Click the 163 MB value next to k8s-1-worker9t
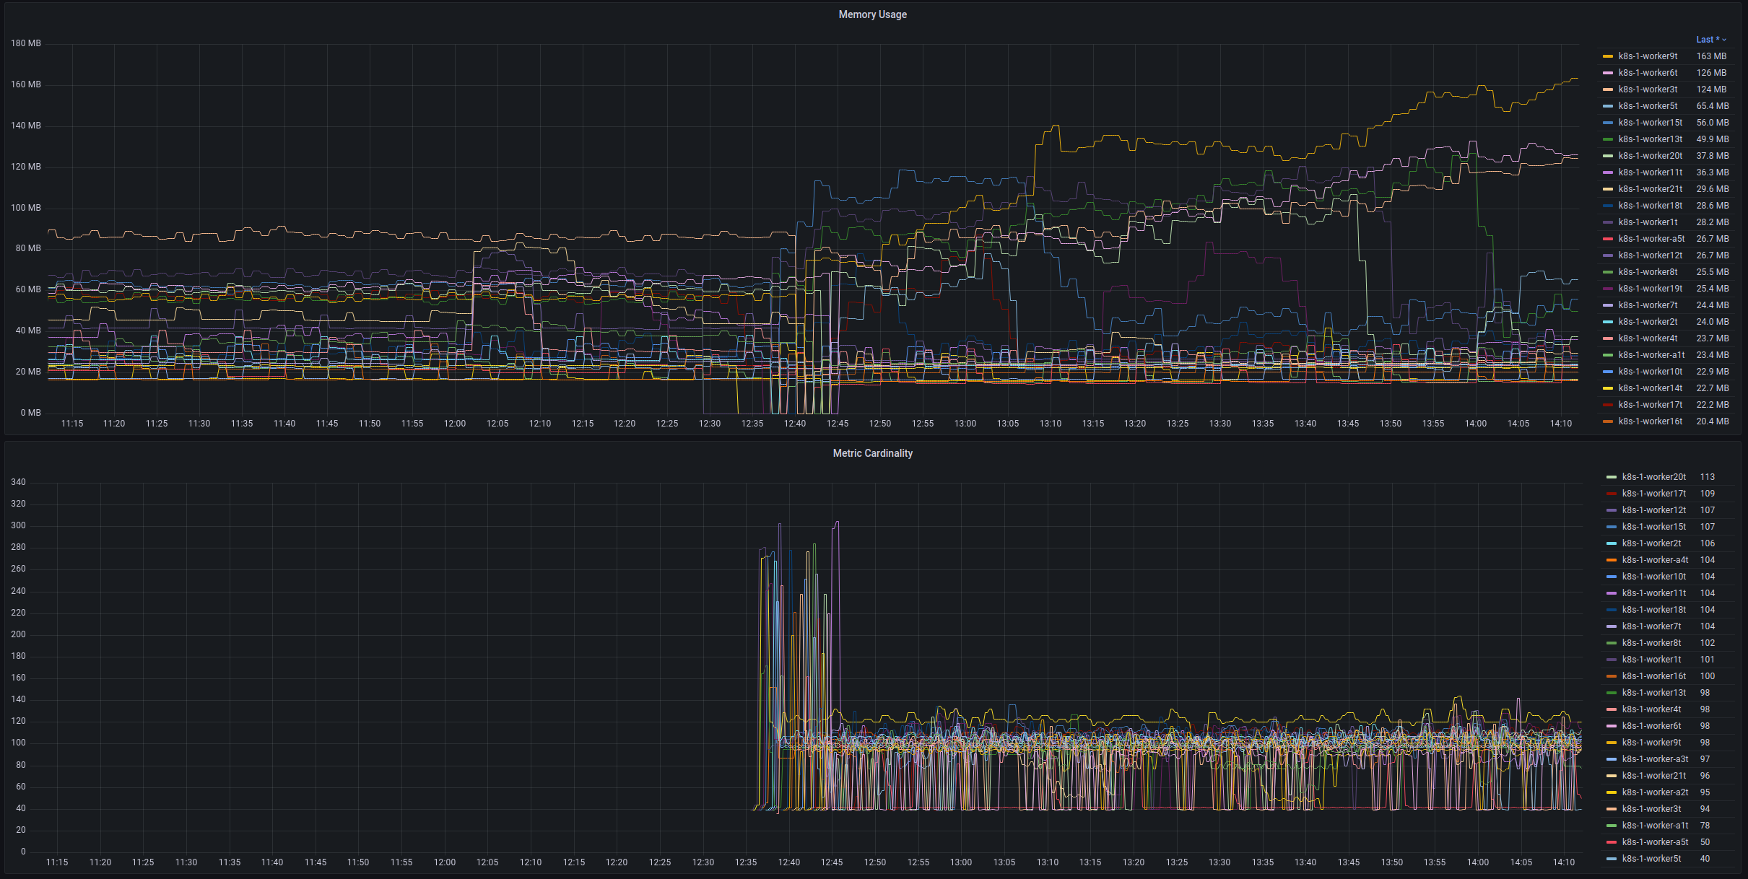Image resolution: width=1748 pixels, height=879 pixels. (x=1711, y=56)
